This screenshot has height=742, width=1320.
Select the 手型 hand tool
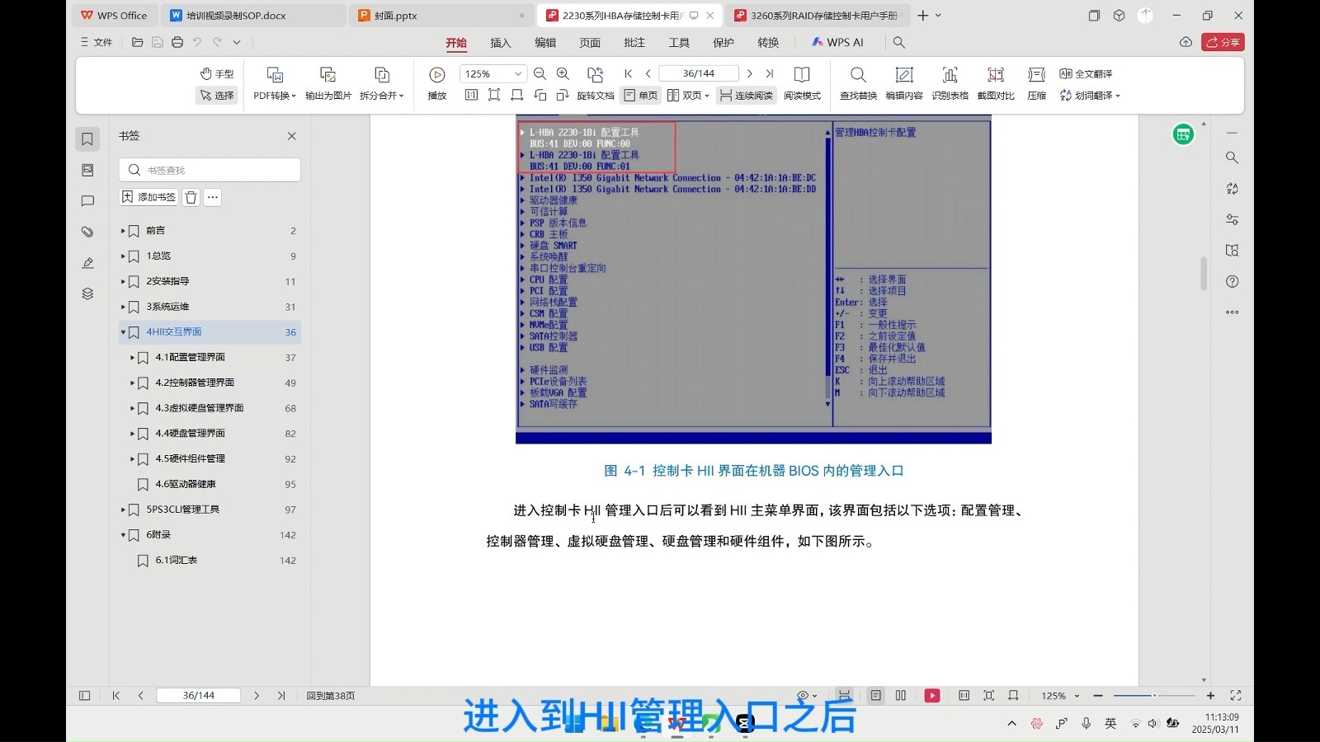(217, 74)
